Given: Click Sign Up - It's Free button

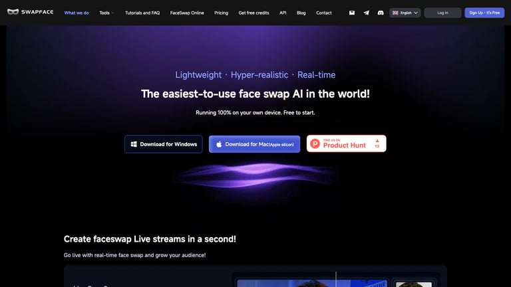Looking at the screenshot, I should tap(484, 13).
